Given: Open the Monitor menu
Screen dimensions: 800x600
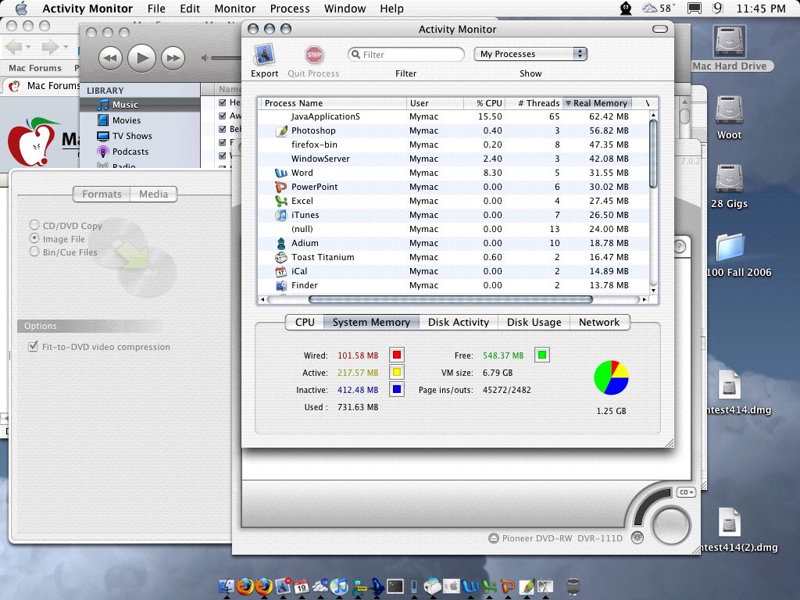Looking at the screenshot, I should click(x=234, y=9).
